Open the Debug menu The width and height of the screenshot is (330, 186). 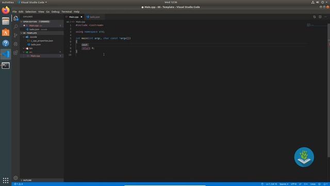55,12
